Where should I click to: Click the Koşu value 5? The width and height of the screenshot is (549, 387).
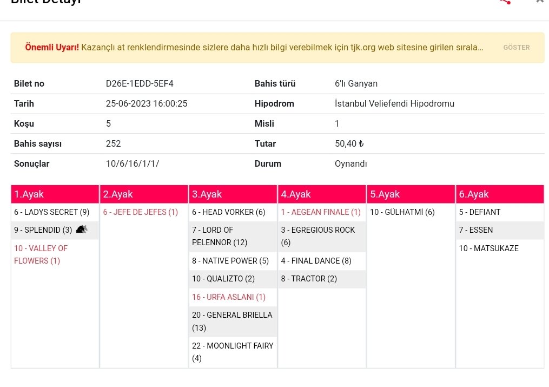(109, 123)
